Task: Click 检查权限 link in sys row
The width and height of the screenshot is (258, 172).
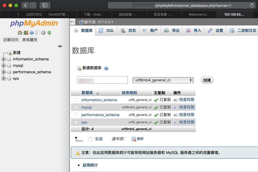Action: tap(187, 122)
